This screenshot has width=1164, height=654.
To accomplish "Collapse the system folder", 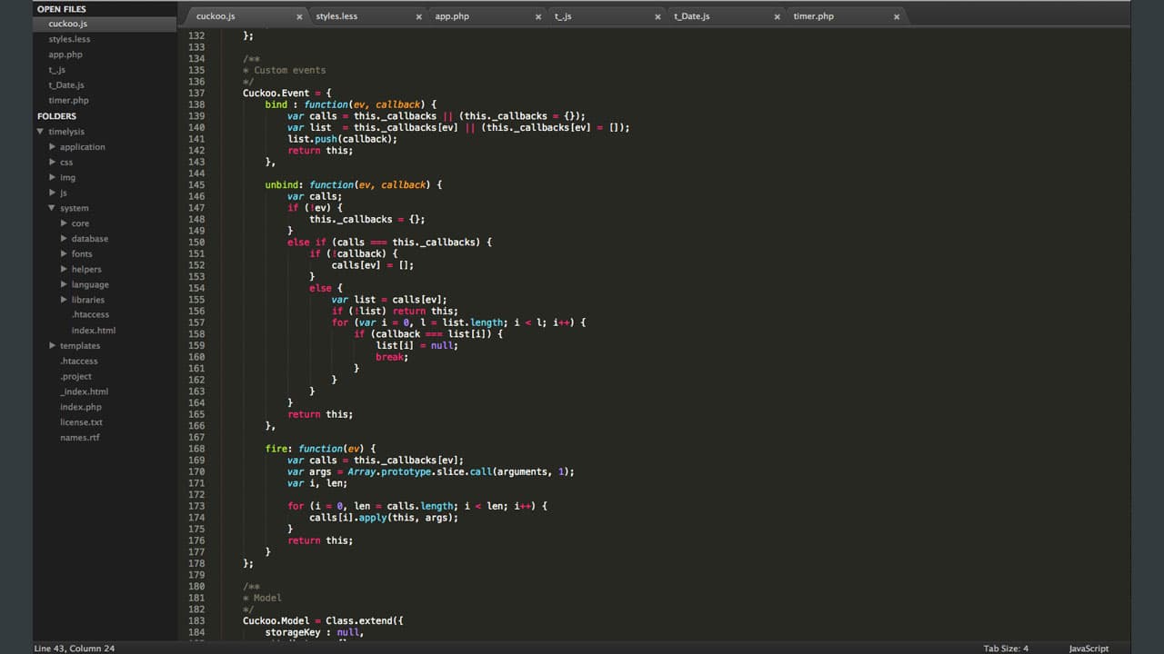I will point(52,208).
